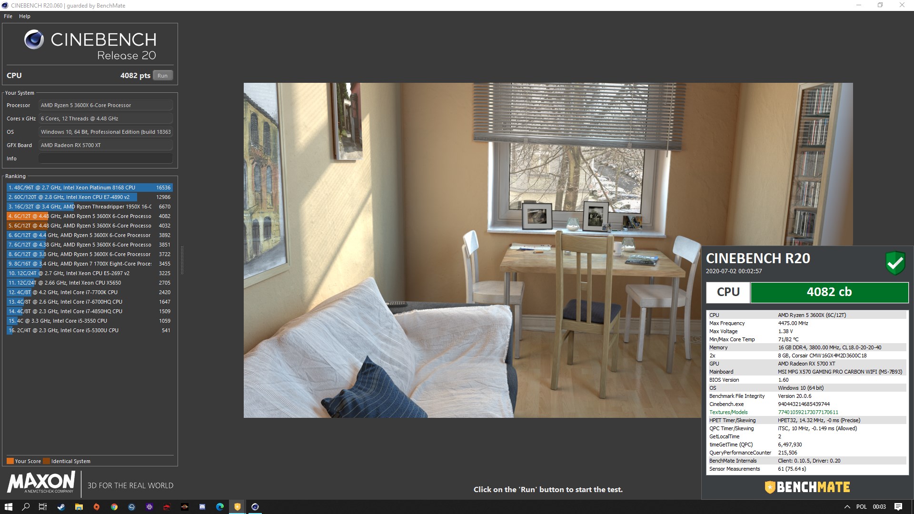Select ranking row 14 Core i7-4850HQ
Image resolution: width=914 pixels, height=514 pixels.
pos(89,311)
